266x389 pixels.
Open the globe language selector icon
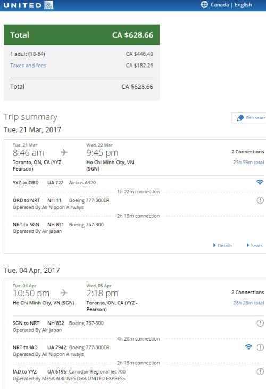tap(204, 4)
